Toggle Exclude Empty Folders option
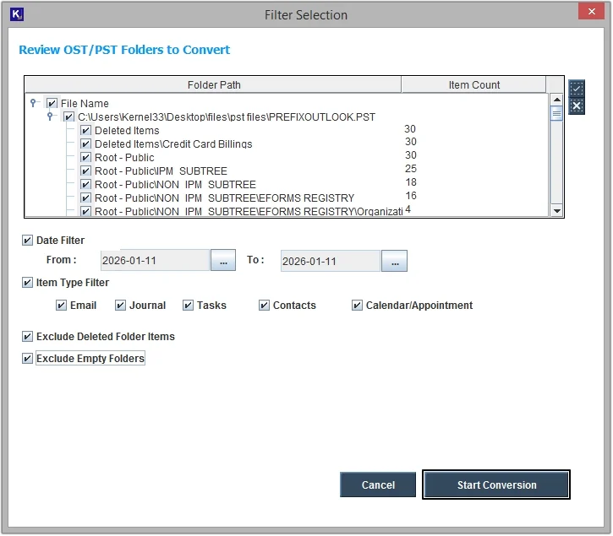This screenshot has width=613, height=536. [x=28, y=359]
